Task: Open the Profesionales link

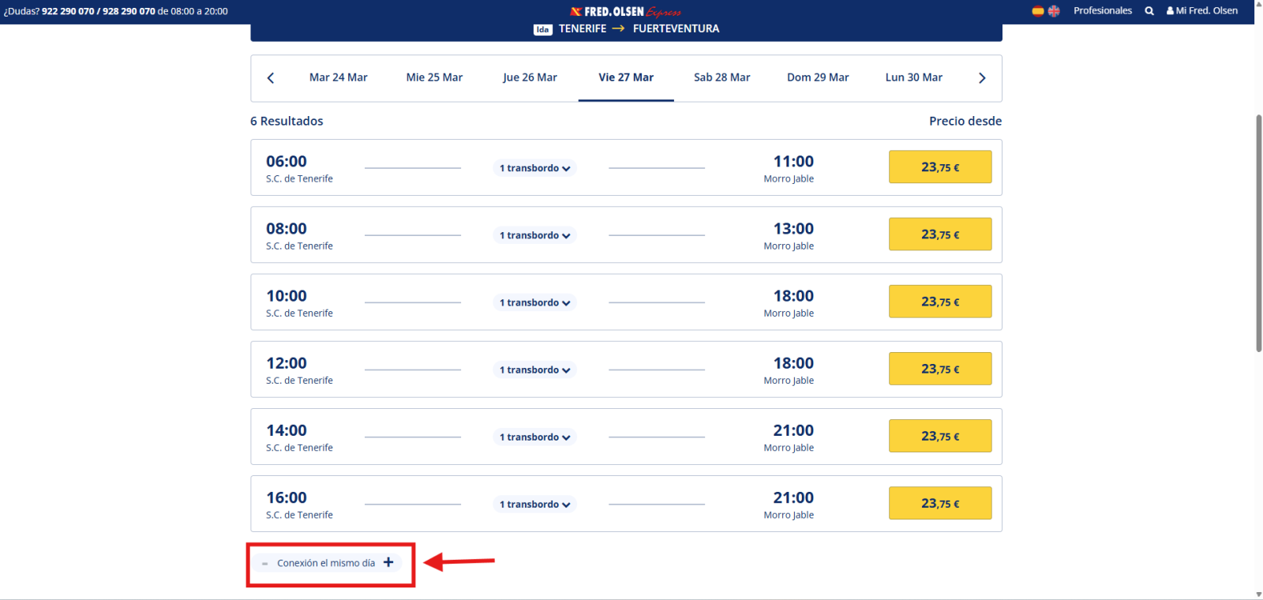Action: click(x=1103, y=11)
